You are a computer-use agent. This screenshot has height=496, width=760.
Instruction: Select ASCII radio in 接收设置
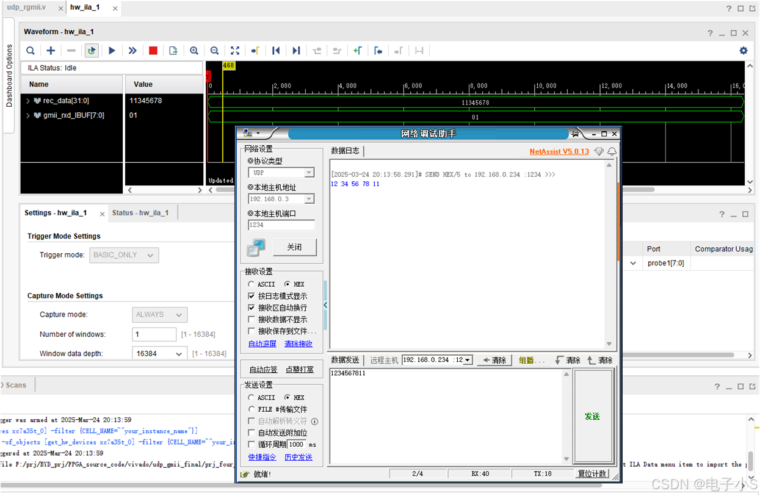tap(252, 284)
